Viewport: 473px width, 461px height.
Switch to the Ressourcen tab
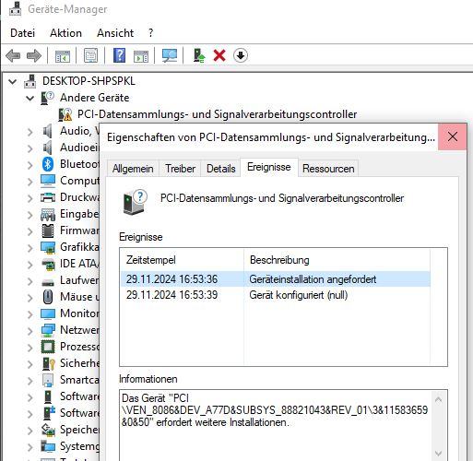point(328,169)
